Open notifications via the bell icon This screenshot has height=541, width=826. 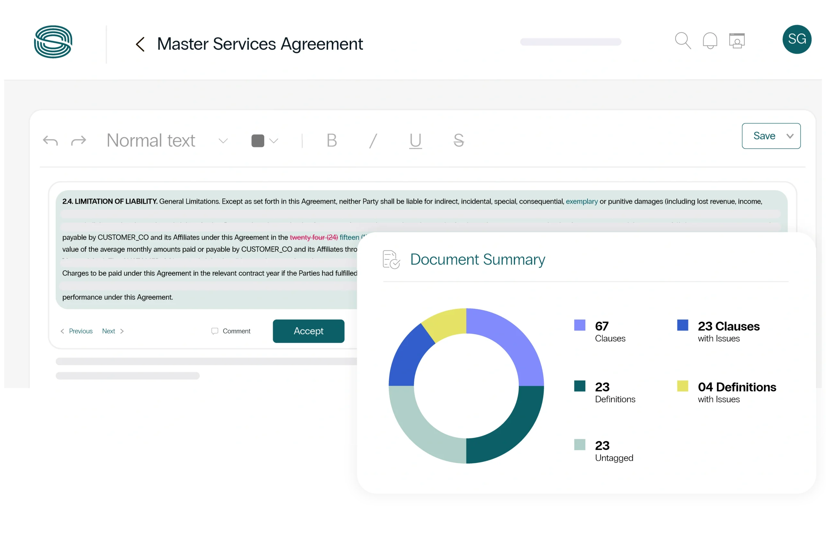[x=710, y=41]
